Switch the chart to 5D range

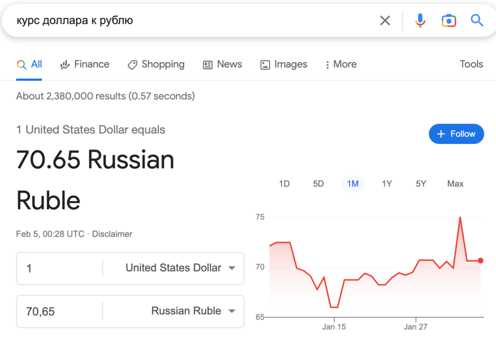(x=318, y=184)
